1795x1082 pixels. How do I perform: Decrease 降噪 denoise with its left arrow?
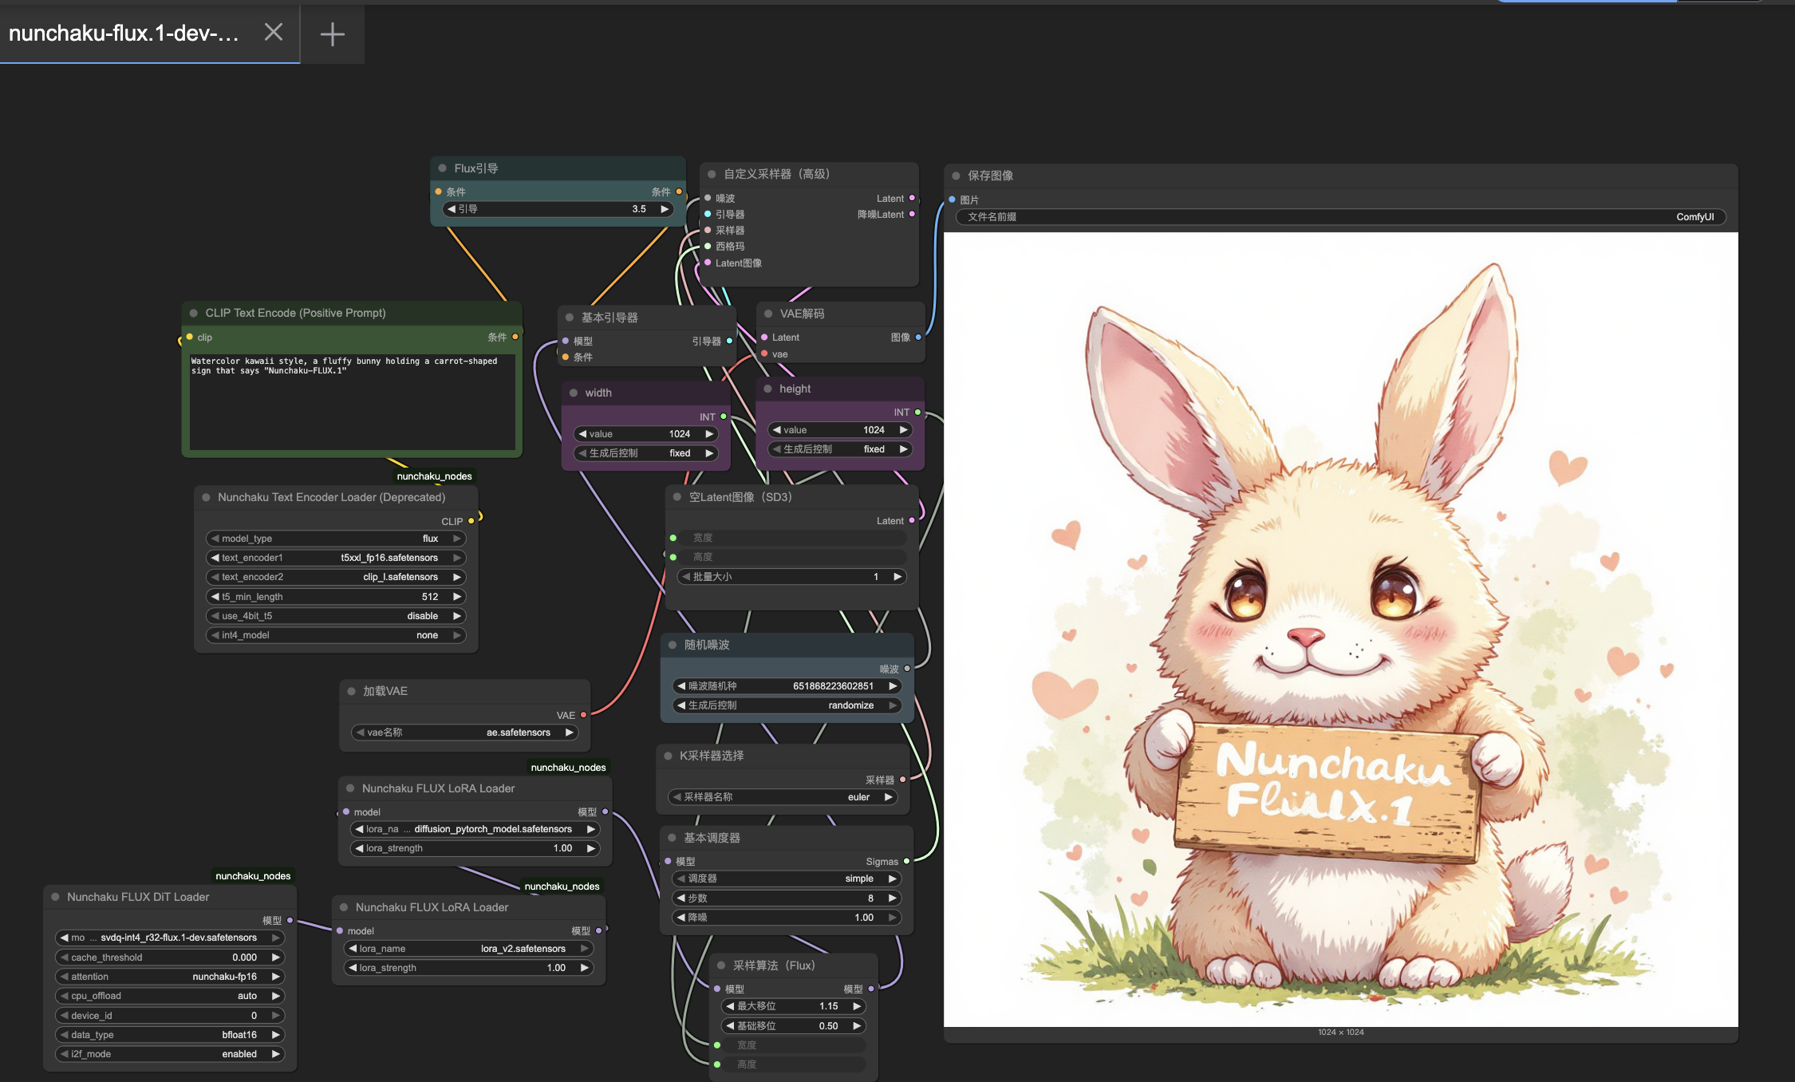pos(681,918)
